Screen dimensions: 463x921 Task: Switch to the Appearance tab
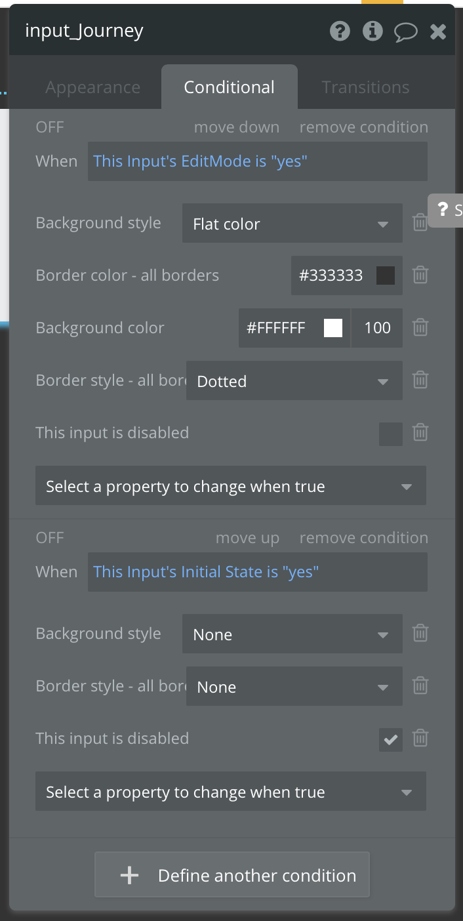pyautogui.click(x=92, y=87)
